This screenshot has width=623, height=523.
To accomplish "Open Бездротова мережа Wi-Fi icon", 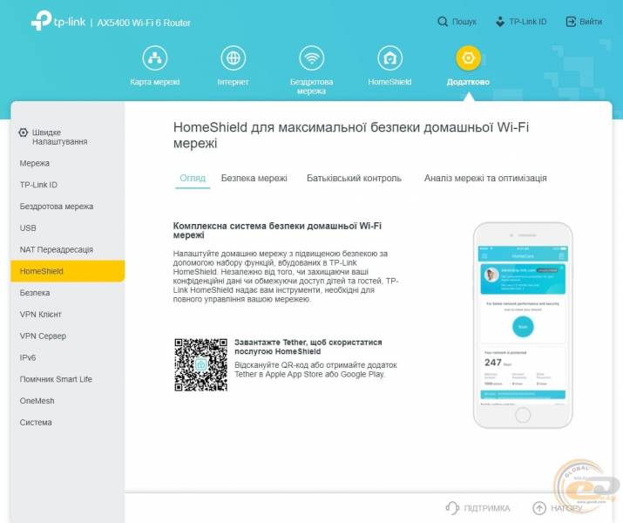I will tap(312, 58).
